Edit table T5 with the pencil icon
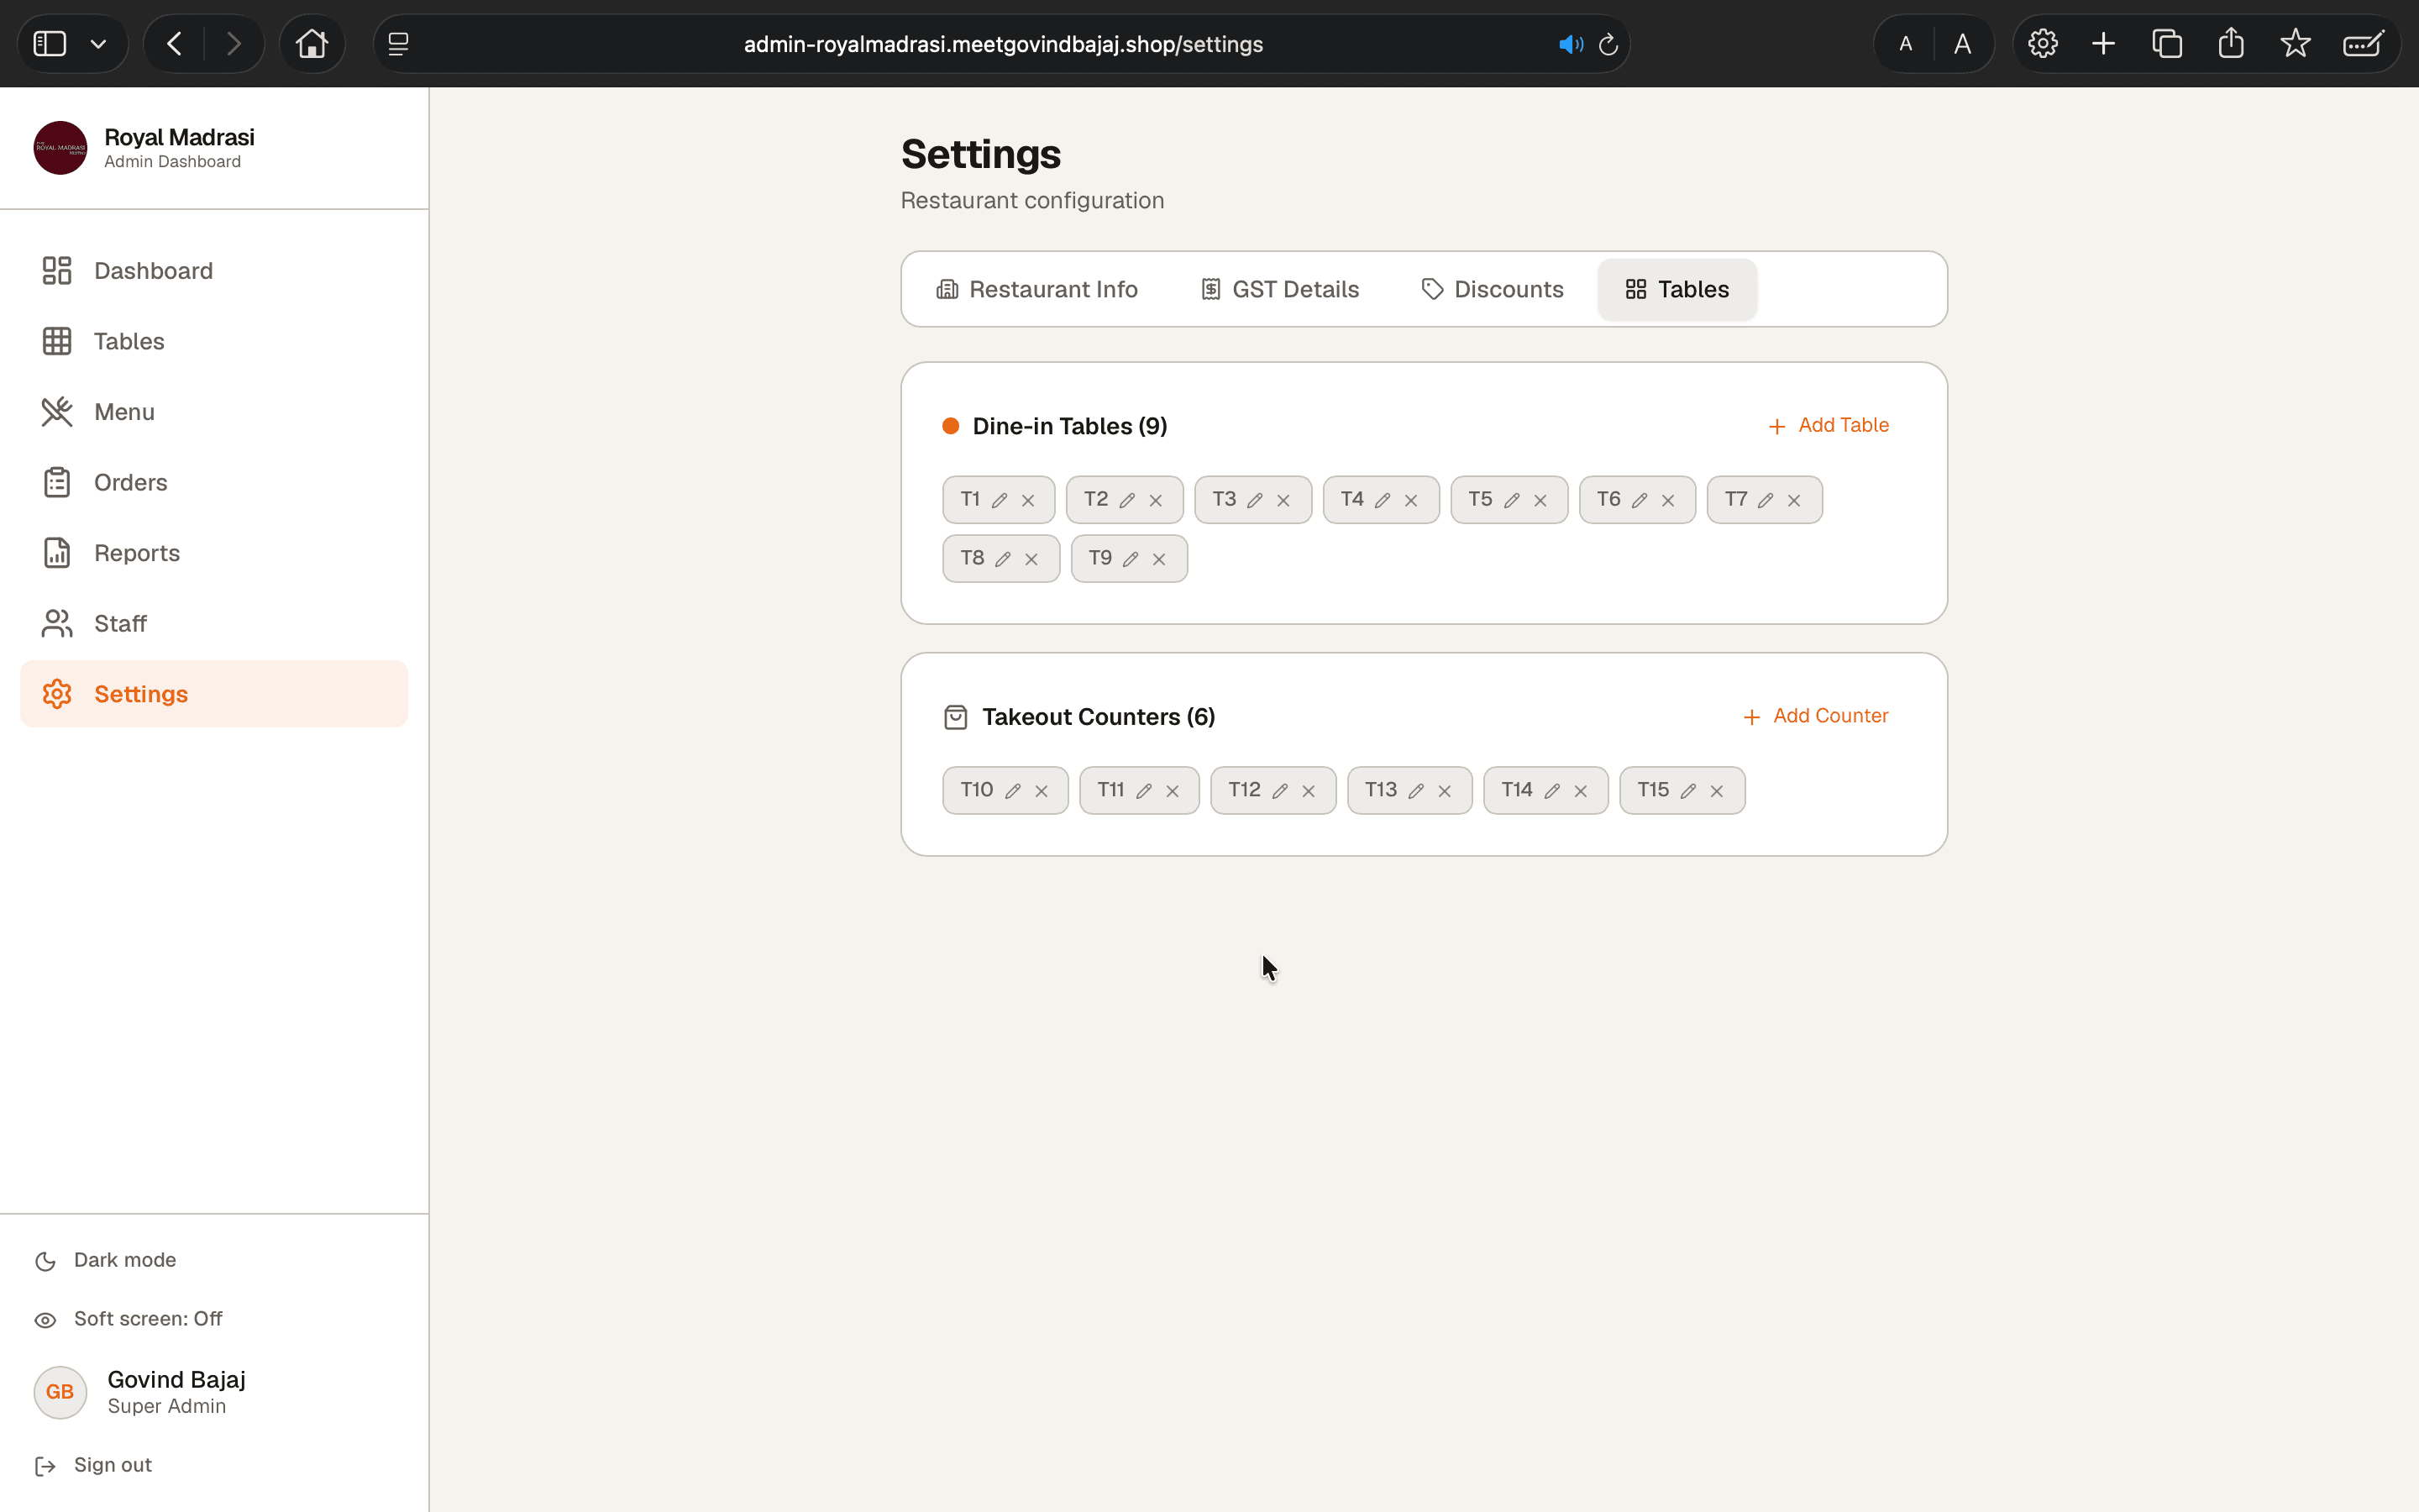The height and width of the screenshot is (1512, 2419). click(1511, 500)
